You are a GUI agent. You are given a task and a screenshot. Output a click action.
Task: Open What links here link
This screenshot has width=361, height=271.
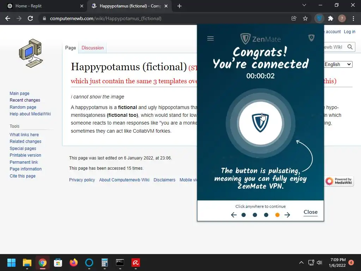[x=24, y=134]
